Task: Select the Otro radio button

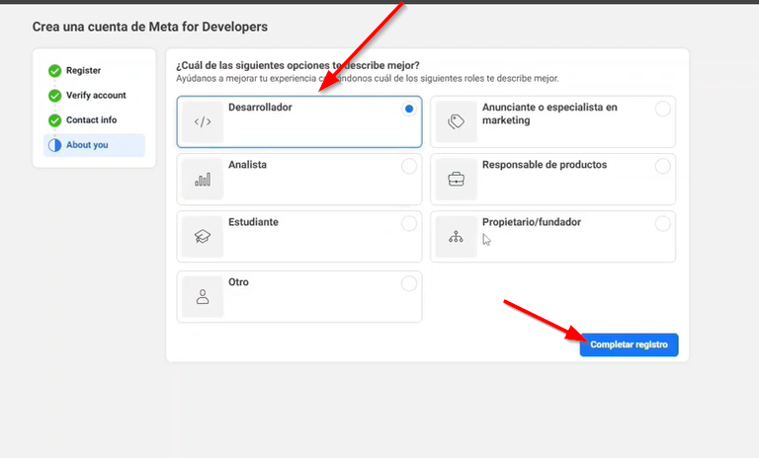Action: pyautogui.click(x=409, y=284)
